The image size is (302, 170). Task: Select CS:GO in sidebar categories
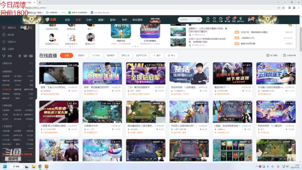click(18, 85)
